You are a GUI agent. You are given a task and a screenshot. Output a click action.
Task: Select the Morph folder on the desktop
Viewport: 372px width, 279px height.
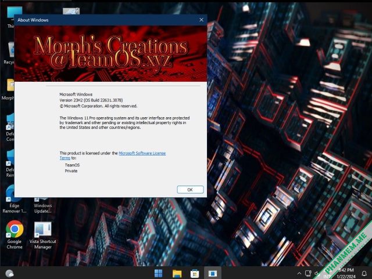tap(9, 89)
